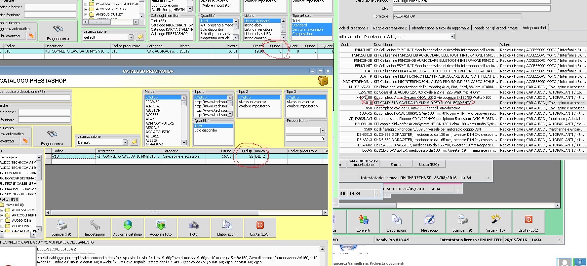Expand the ACCESSORI MC tree node
This screenshot has width=587, height=266.
point(2,210)
